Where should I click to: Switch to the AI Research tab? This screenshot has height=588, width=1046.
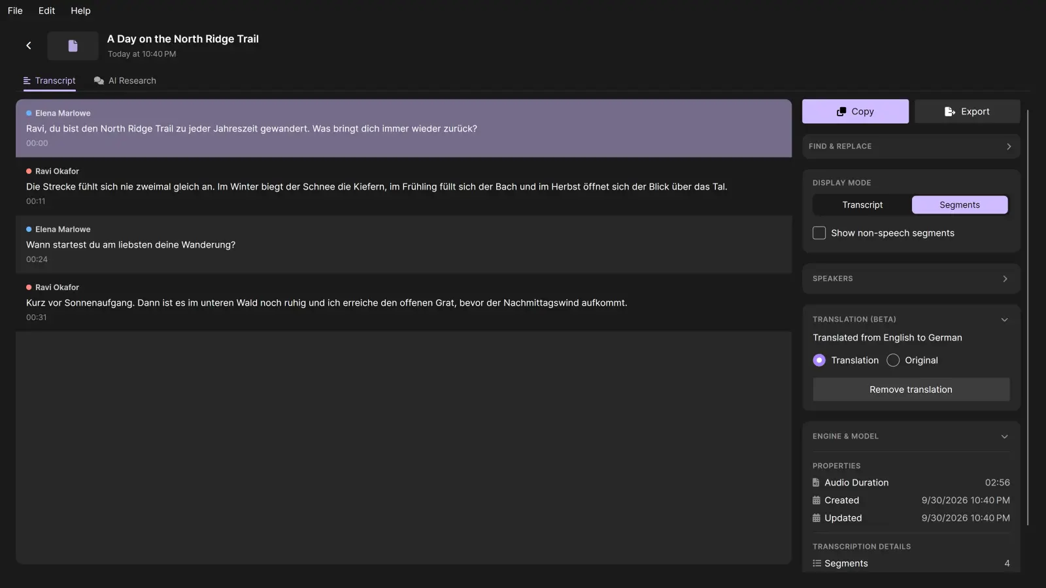pyautogui.click(x=125, y=81)
